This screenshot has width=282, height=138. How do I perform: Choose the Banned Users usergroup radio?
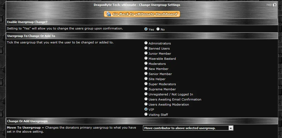click(x=146, y=48)
